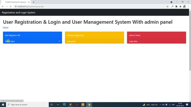Click the Signup Here link

pyautogui.click(x=10, y=41)
